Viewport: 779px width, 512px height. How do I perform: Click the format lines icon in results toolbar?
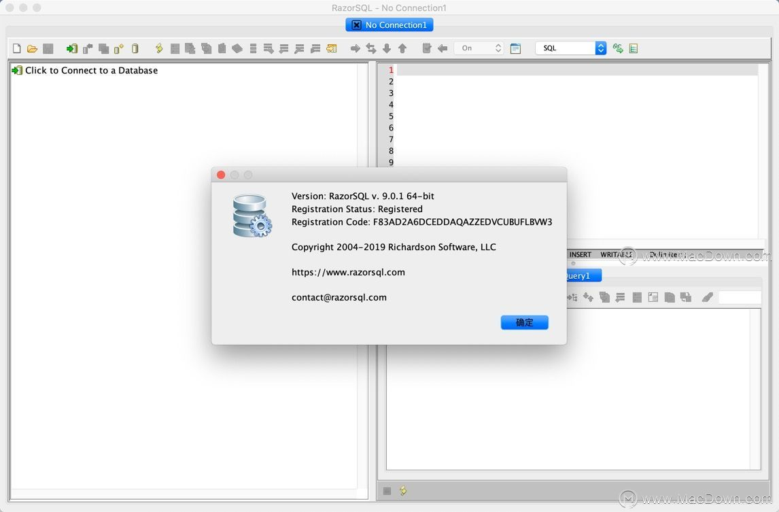coord(620,297)
